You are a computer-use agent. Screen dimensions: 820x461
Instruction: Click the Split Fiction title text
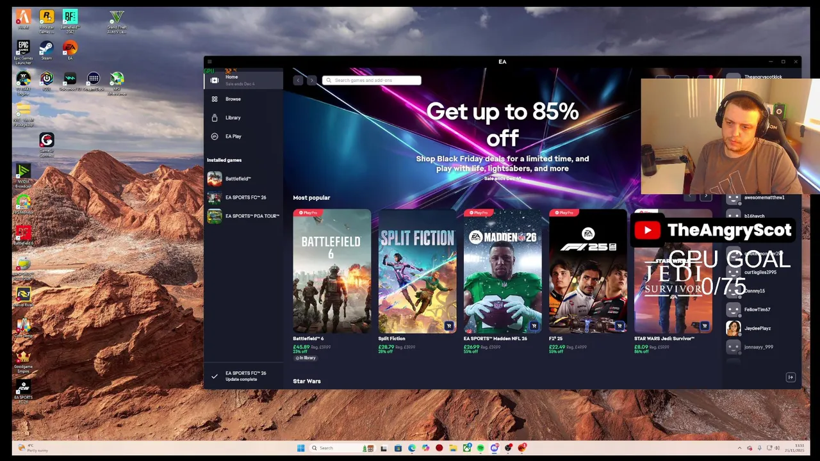tap(391, 338)
